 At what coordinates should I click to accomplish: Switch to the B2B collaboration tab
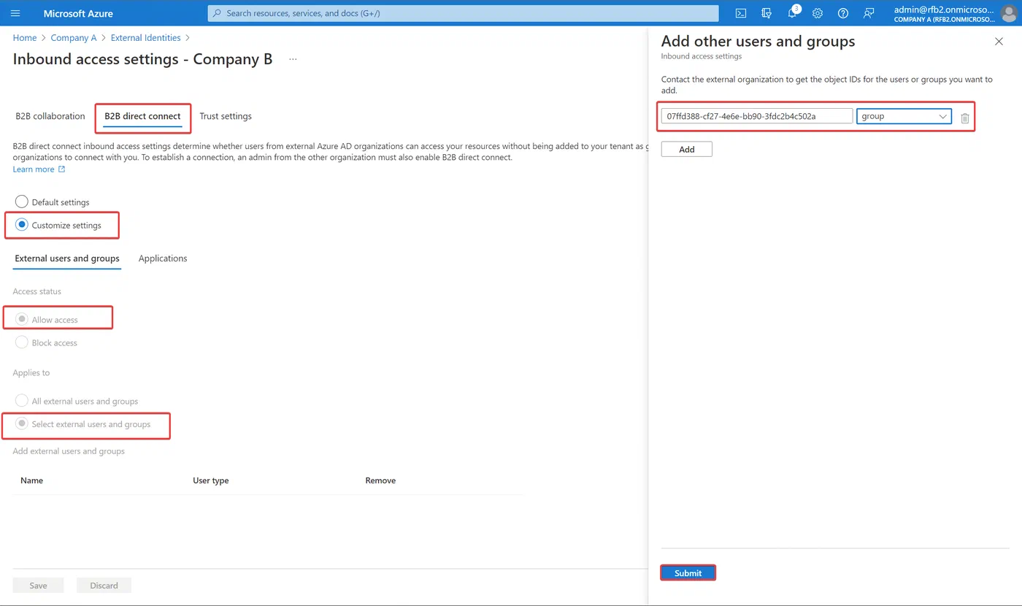coord(50,116)
